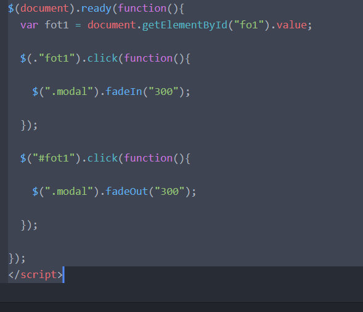The width and height of the screenshot is (363, 312).
Task: Click ".modal" in the fadeOut line
Action: click(69, 192)
